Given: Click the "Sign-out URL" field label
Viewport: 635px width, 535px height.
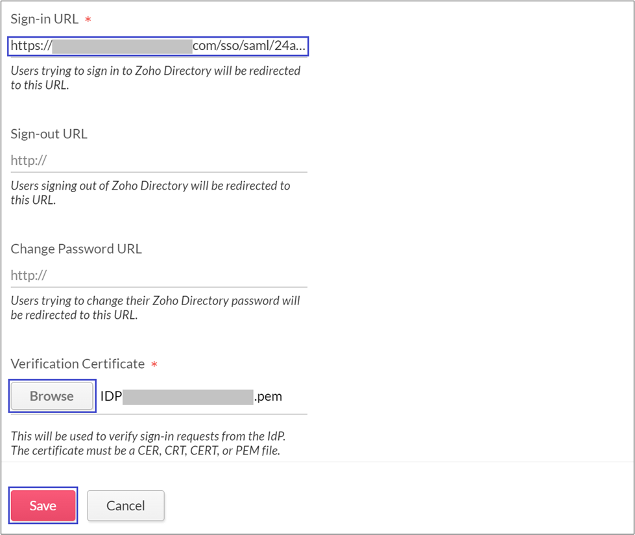Looking at the screenshot, I should (x=49, y=134).
